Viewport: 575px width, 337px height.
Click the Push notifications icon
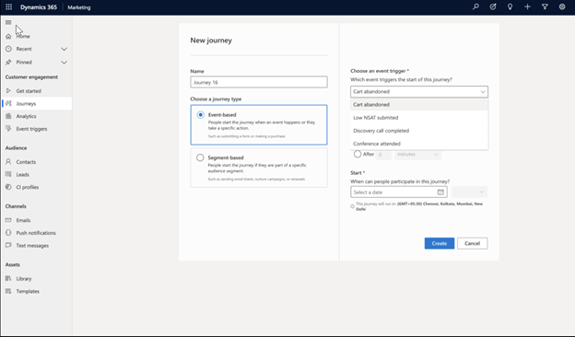tap(8, 233)
